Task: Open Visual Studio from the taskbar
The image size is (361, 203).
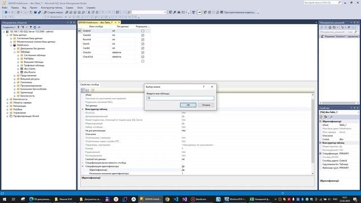Action: (x=184, y=199)
